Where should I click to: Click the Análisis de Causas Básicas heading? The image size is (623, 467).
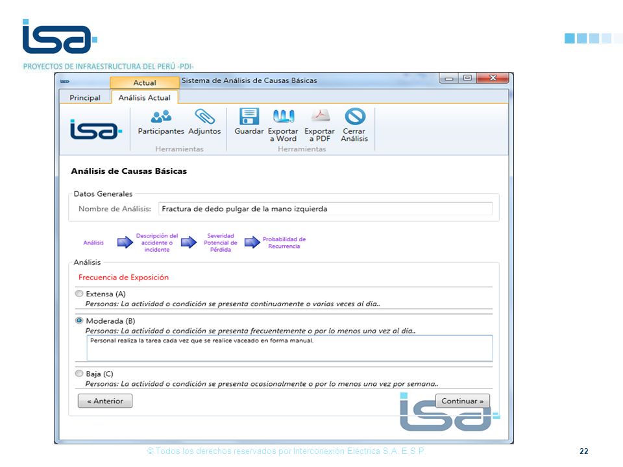128,171
